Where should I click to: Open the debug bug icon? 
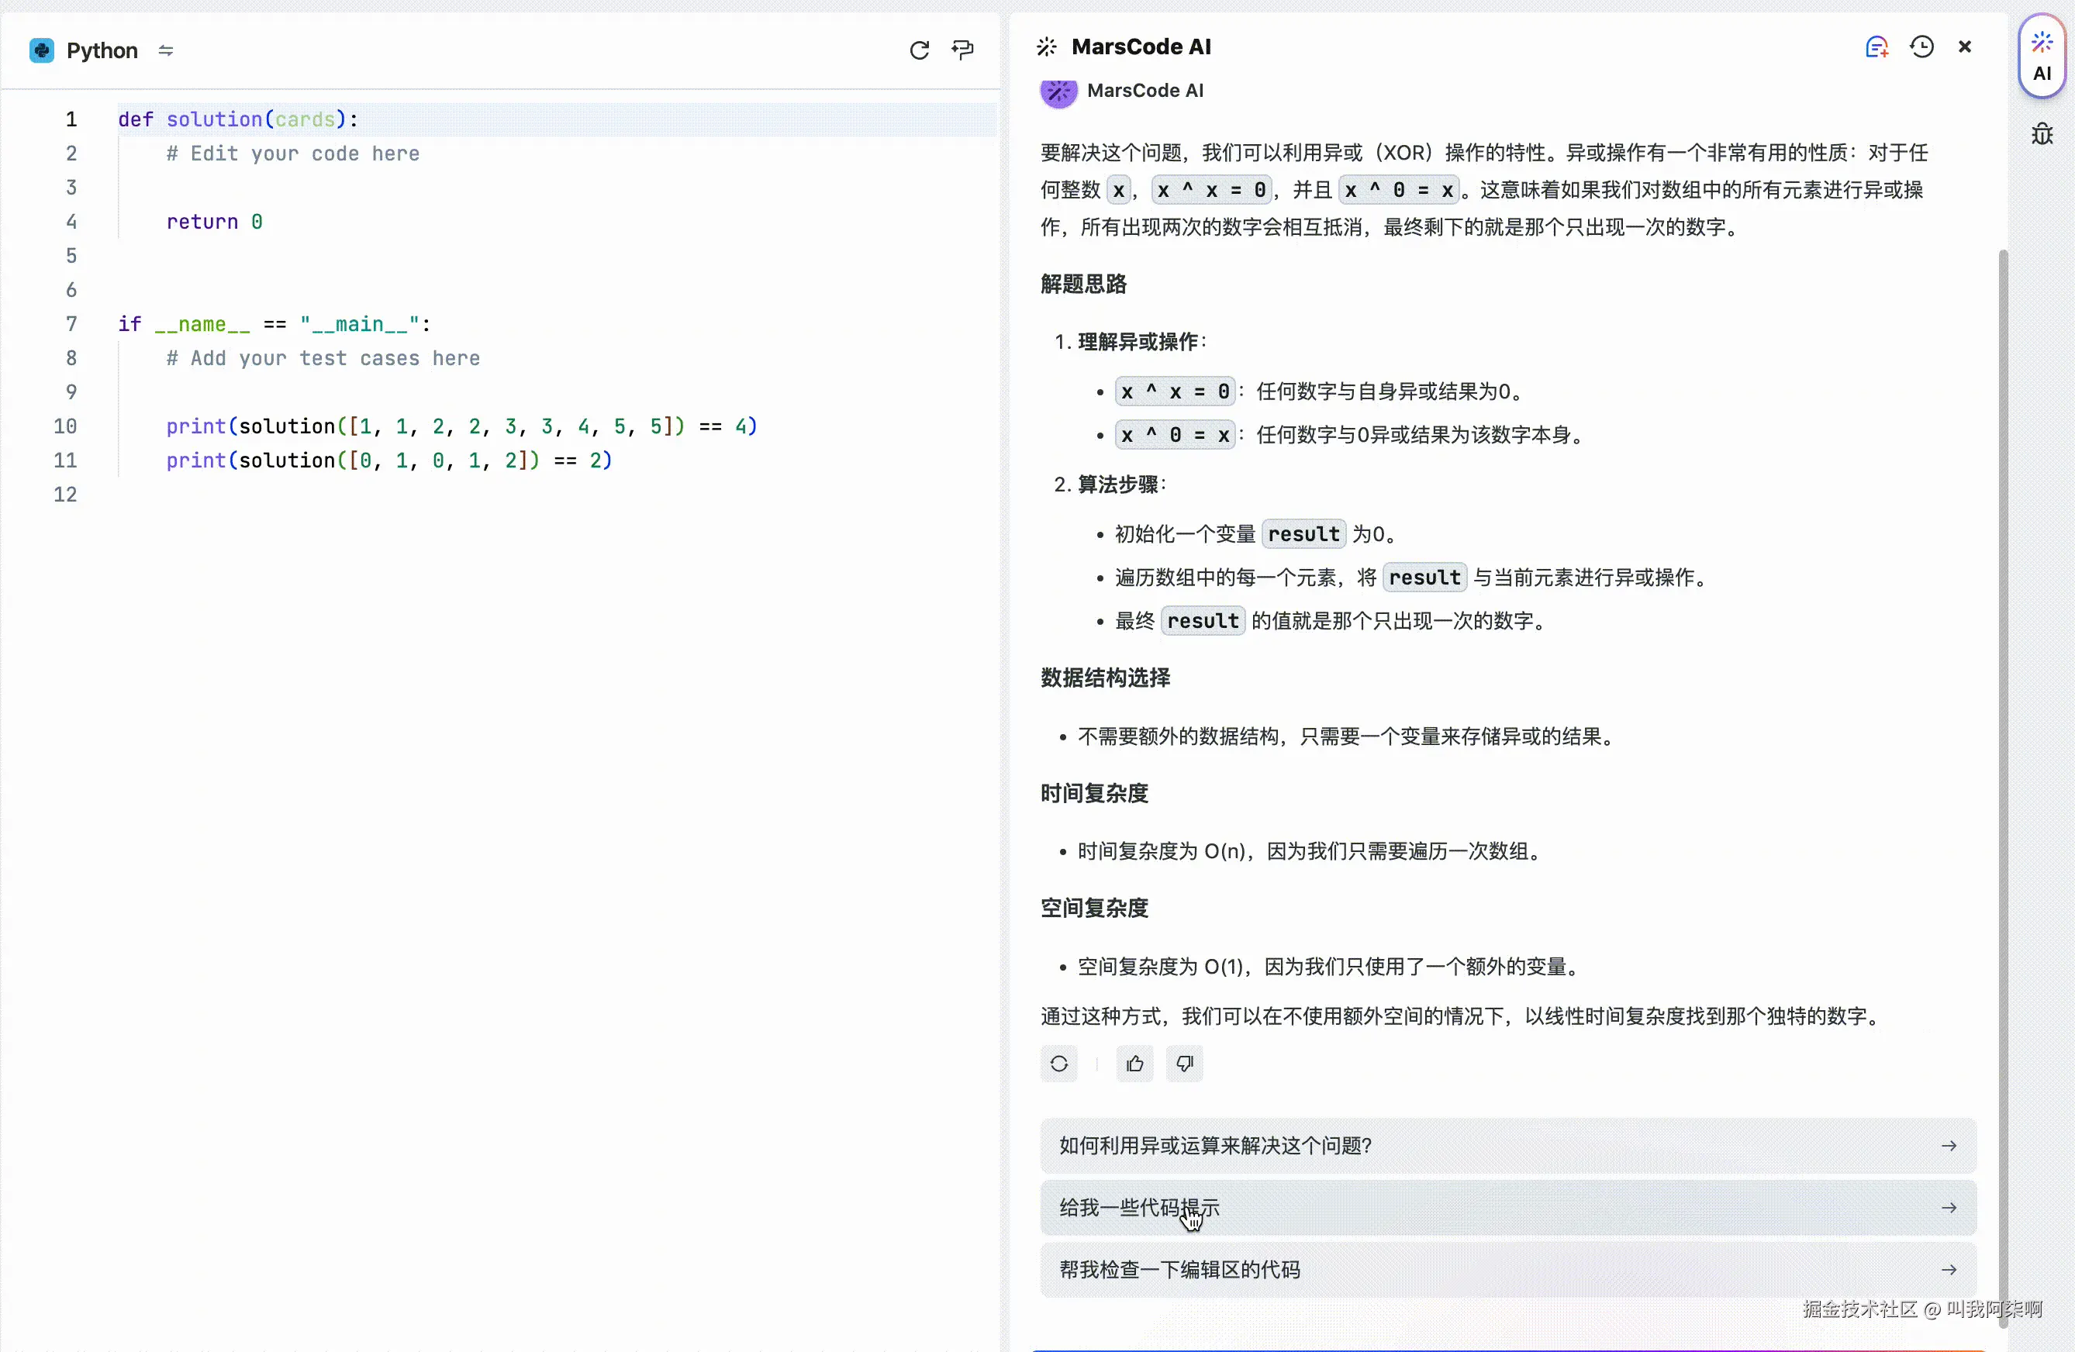tap(2042, 134)
